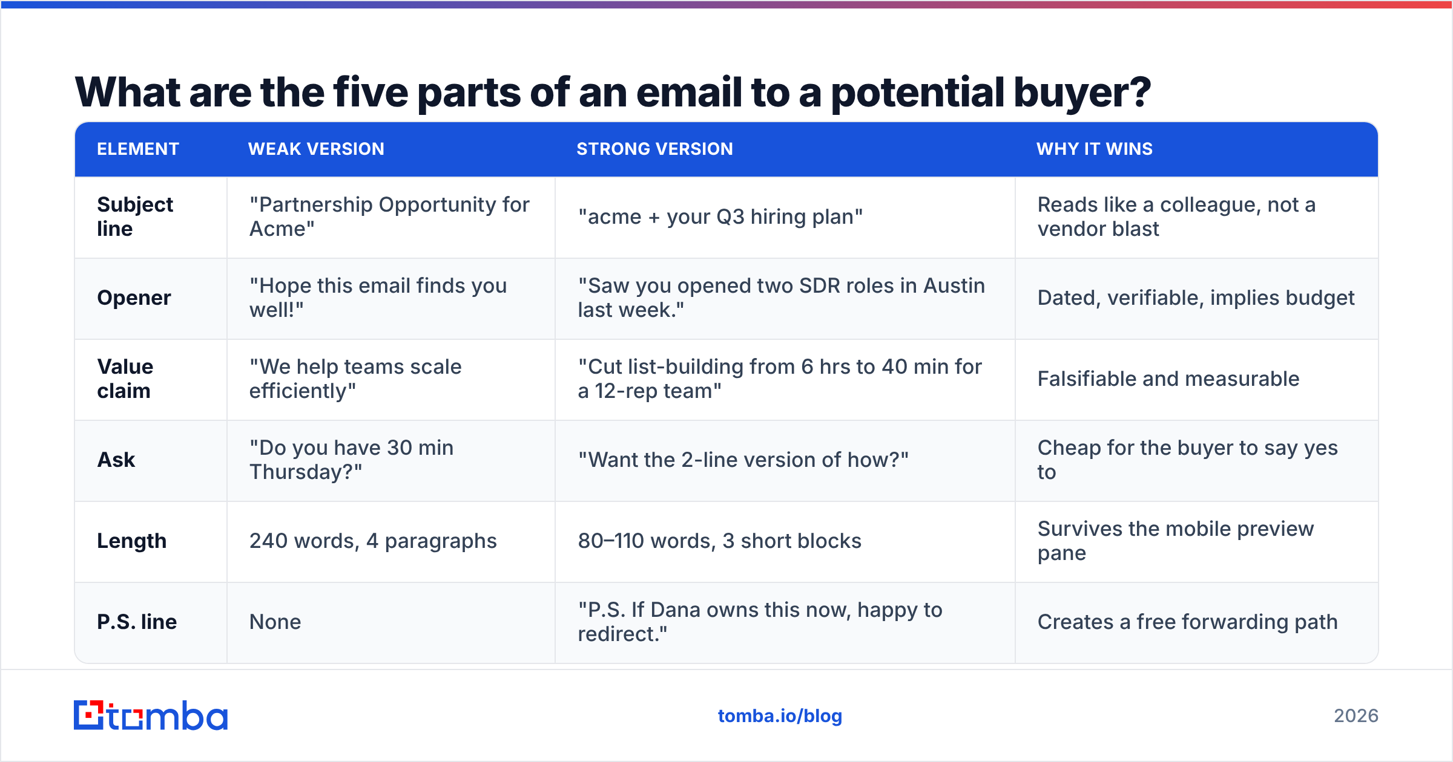Click the infographic title heading
The image size is (1453, 762).
(x=613, y=92)
